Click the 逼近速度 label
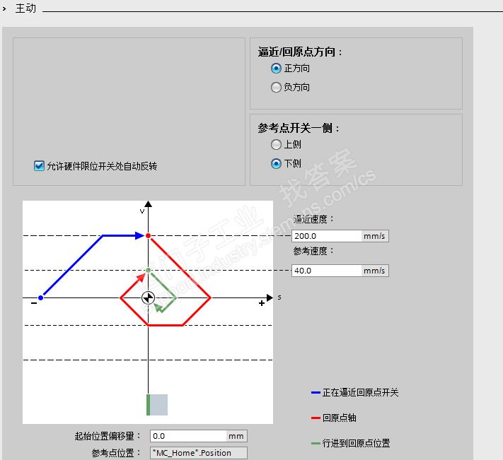This screenshot has width=503, height=460. pos(313,219)
